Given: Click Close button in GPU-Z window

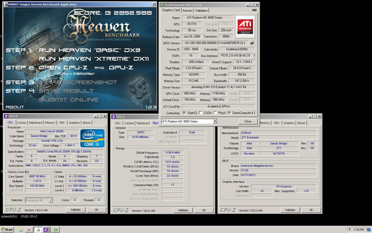Looking at the screenshot, I should (x=248, y=121).
